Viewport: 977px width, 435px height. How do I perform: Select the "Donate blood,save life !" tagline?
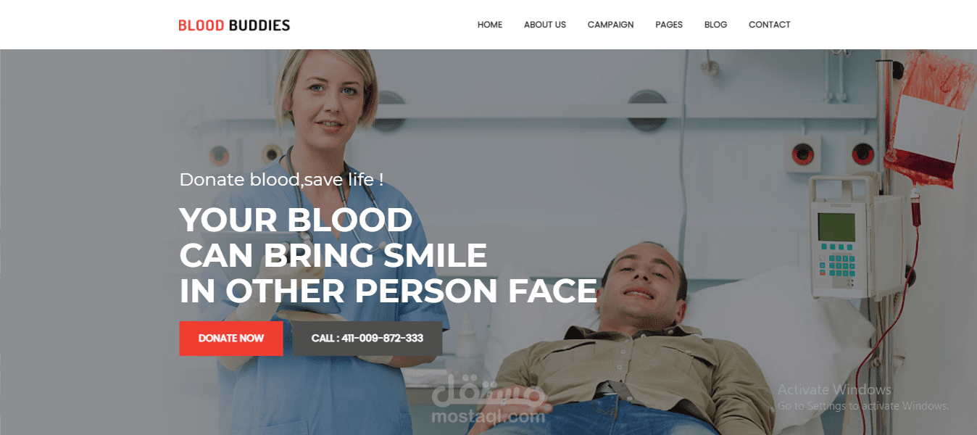pyautogui.click(x=281, y=180)
